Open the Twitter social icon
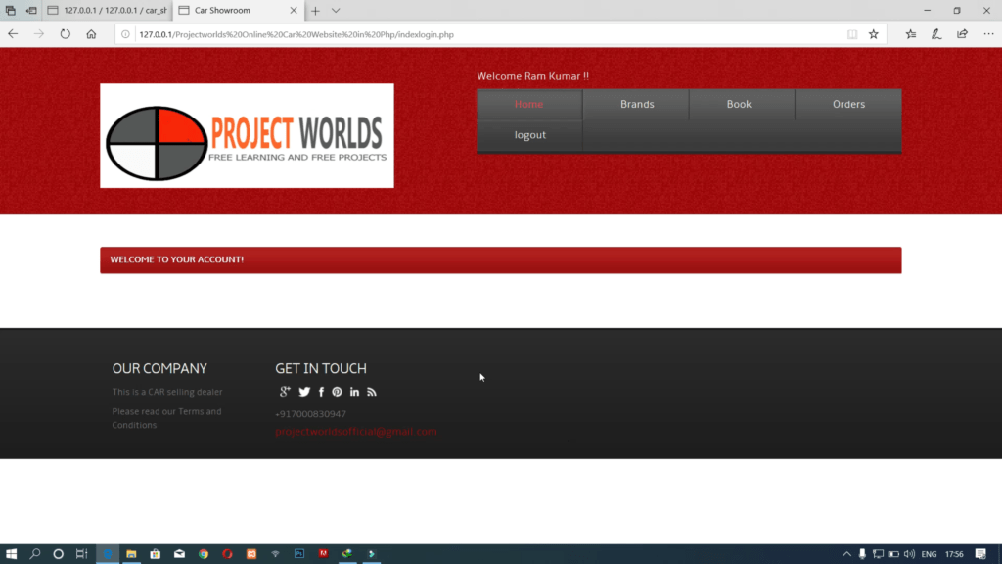 pyautogui.click(x=304, y=391)
